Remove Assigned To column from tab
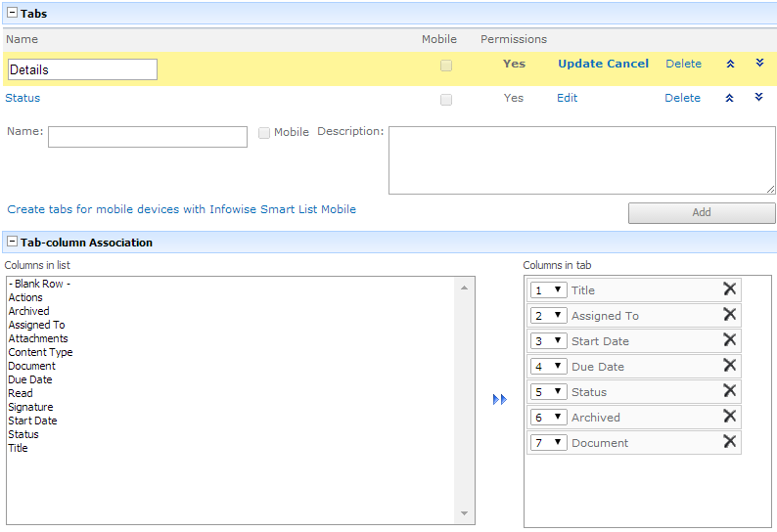Screen dimensions: 777x532 tap(729, 314)
